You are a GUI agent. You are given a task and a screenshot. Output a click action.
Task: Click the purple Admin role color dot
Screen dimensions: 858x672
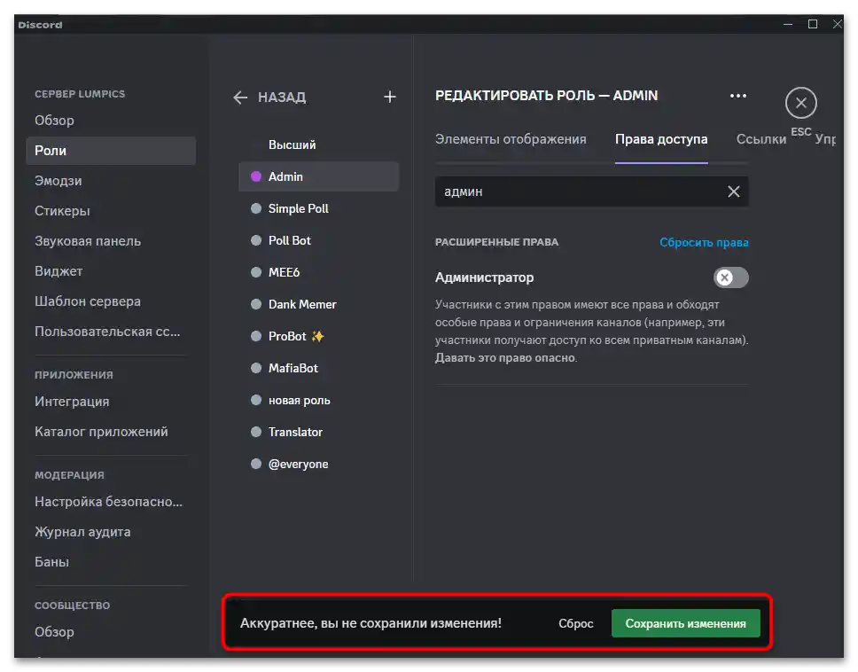click(256, 176)
